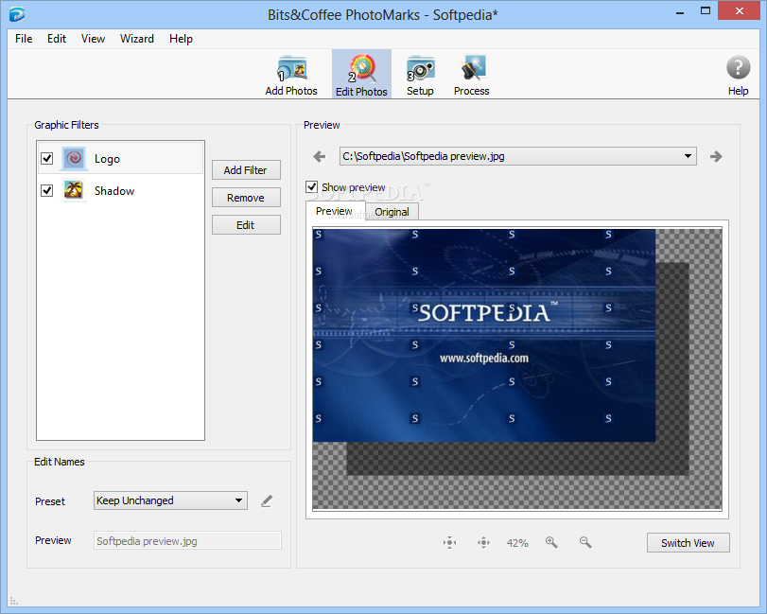Click the Help question mark icon

pos(738,67)
